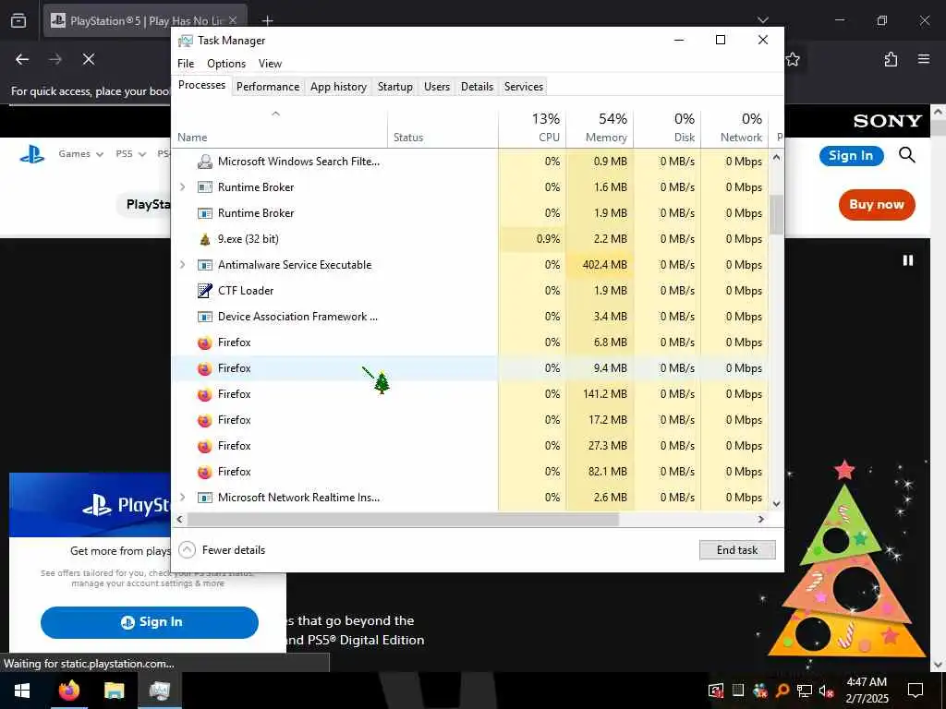Expand Microsoft Network Realtime Inspection group

[183, 498]
